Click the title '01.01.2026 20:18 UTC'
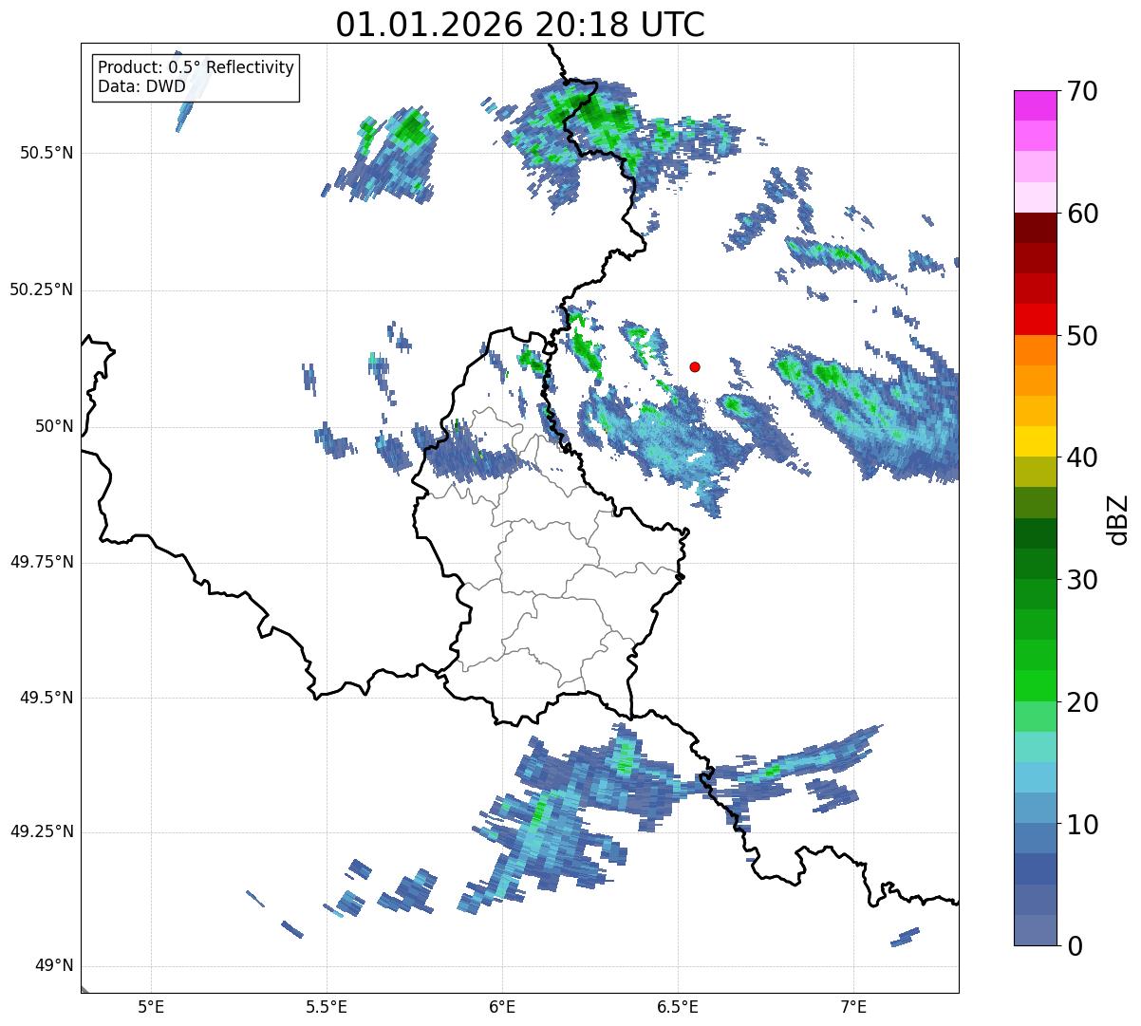The height and width of the screenshot is (1026, 1141). coord(520,25)
